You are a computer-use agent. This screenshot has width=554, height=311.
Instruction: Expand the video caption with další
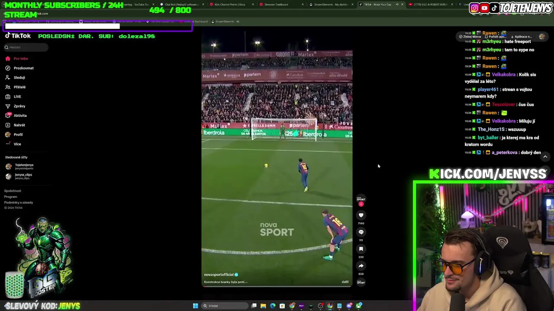pyautogui.click(x=345, y=282)
